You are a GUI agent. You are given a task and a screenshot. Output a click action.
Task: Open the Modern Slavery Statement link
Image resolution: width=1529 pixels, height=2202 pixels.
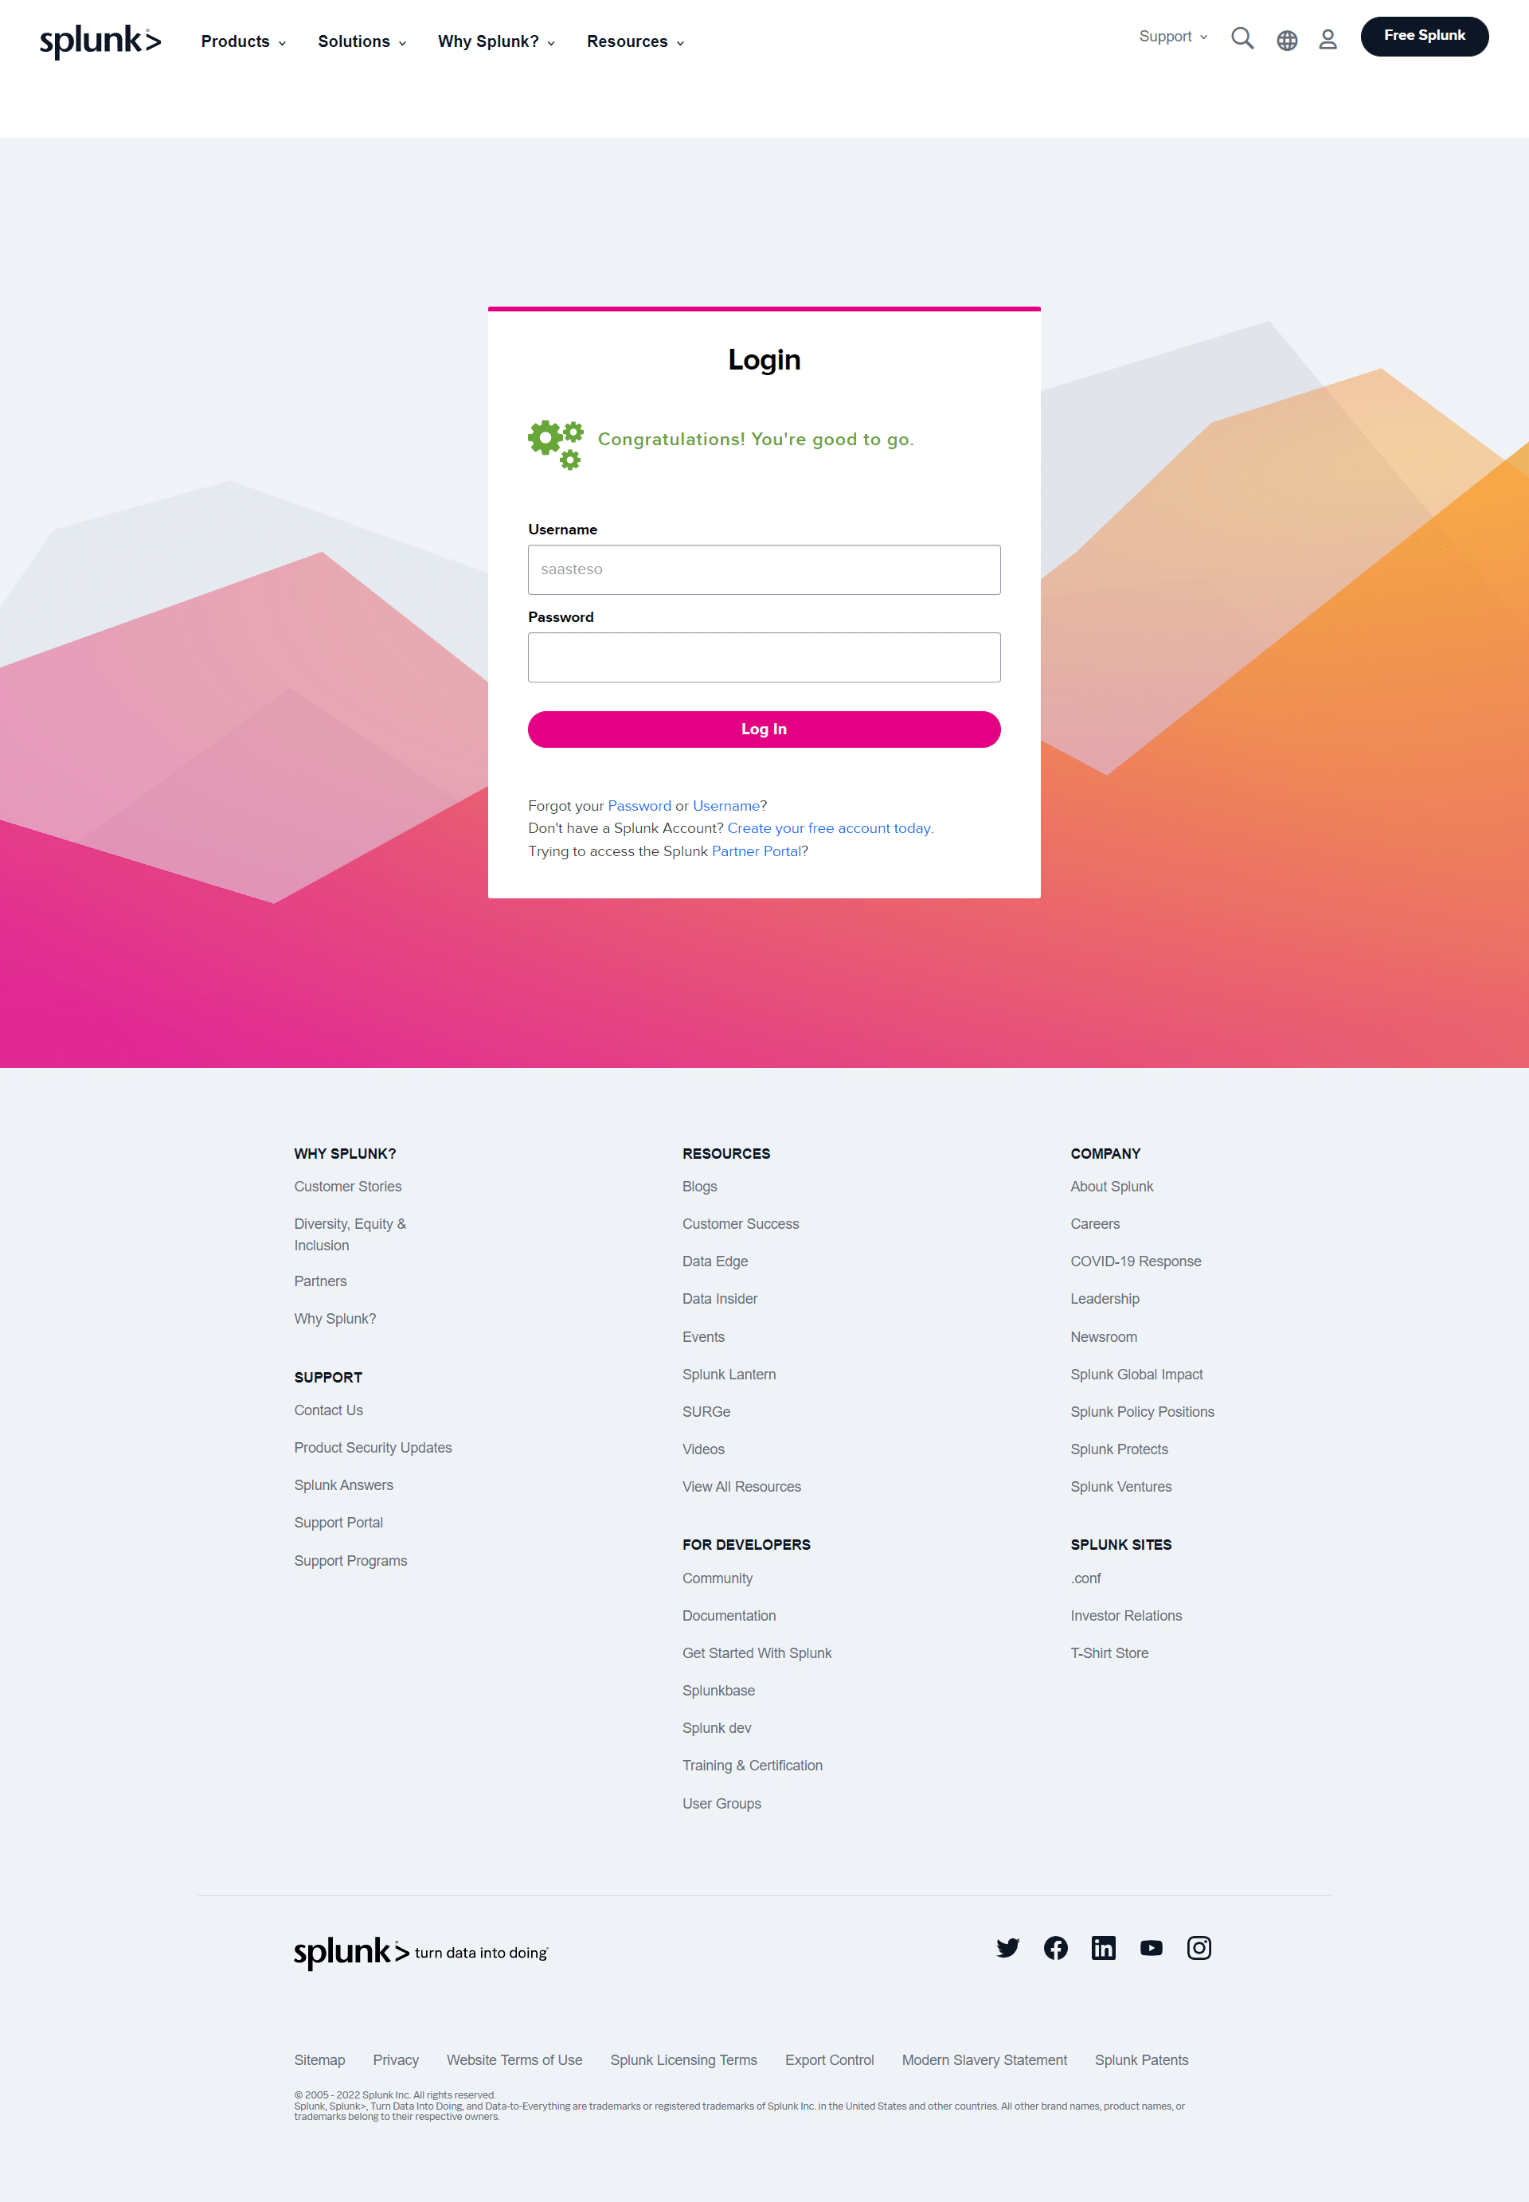point(983,2059)
